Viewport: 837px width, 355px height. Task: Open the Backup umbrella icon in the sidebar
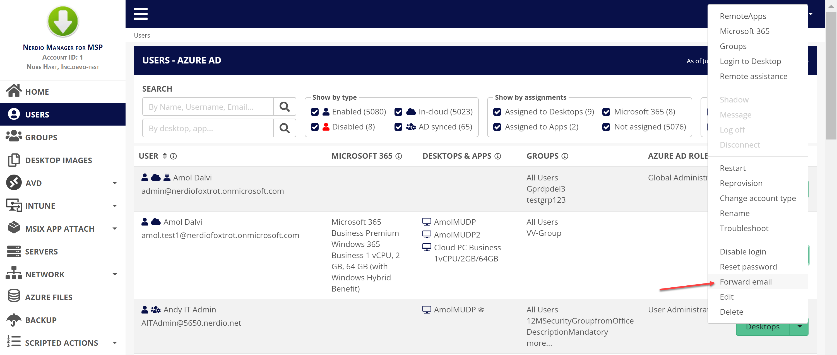click(14, 320)
